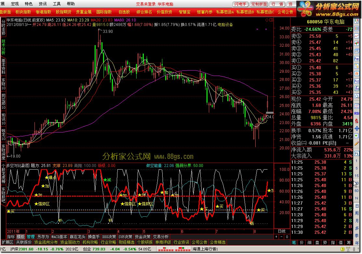The width and height of the screenshot is (362, 254).
Task: Open the 帮助 menu
Action: 71,4
